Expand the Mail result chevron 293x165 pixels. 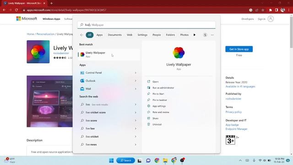coord(136,89)
